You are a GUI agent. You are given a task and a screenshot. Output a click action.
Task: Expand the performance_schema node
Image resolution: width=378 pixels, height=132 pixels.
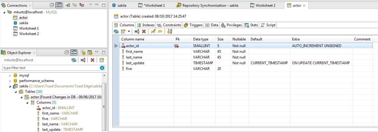click(x=10, y=81)
